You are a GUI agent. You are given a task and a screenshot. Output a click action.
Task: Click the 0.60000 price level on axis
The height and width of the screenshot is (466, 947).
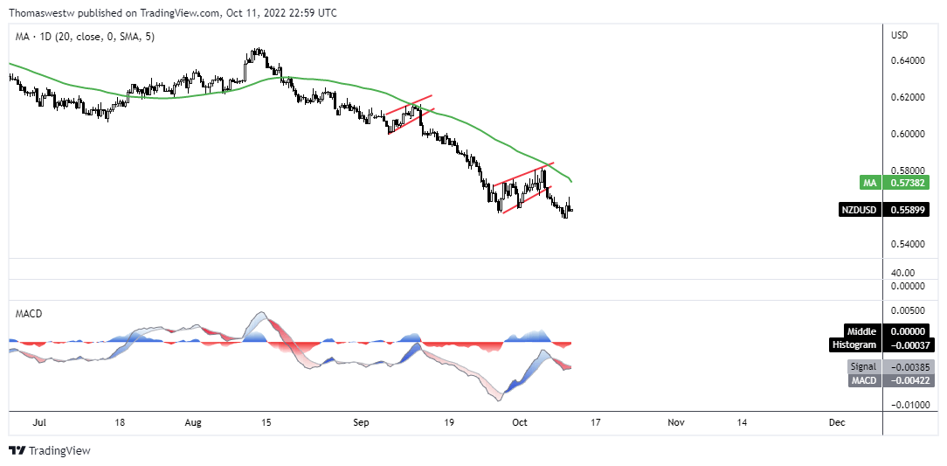pyautogui.click(x=908, y=134)
